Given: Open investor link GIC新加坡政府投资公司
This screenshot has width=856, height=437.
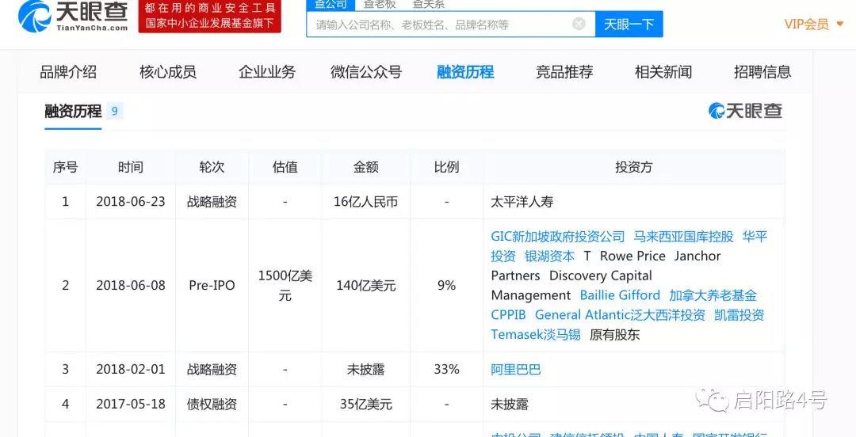Looking at the screenshot, I should coord(557,236).
